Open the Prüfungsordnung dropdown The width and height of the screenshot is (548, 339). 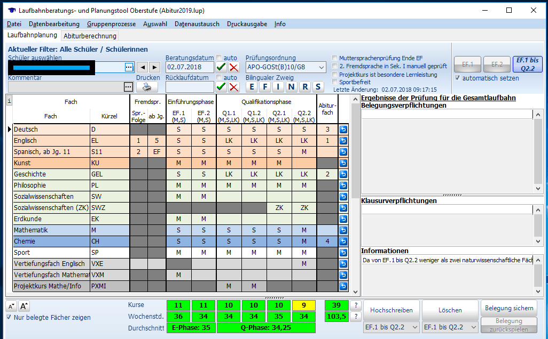click(x=320, y=67)
